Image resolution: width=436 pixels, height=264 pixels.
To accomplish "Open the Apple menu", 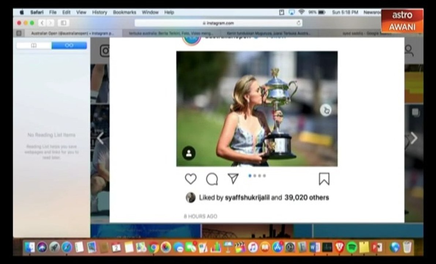I will click(22, 12).
